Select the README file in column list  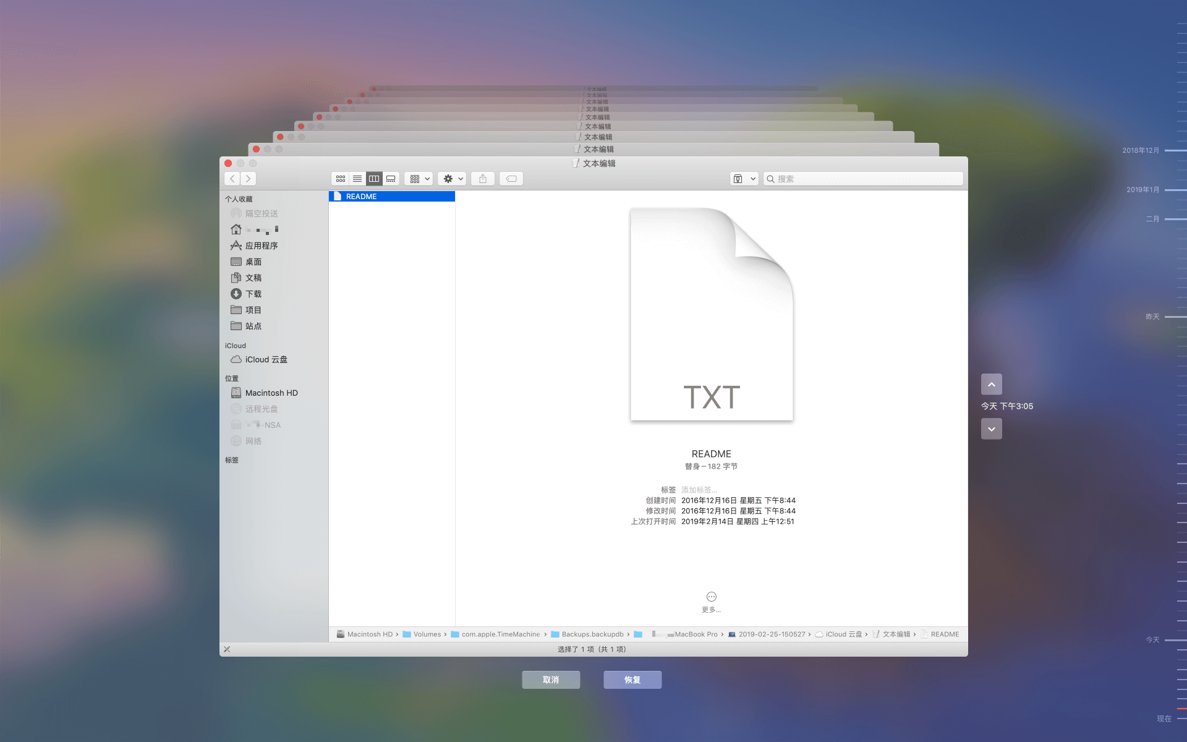pos(392,196)
